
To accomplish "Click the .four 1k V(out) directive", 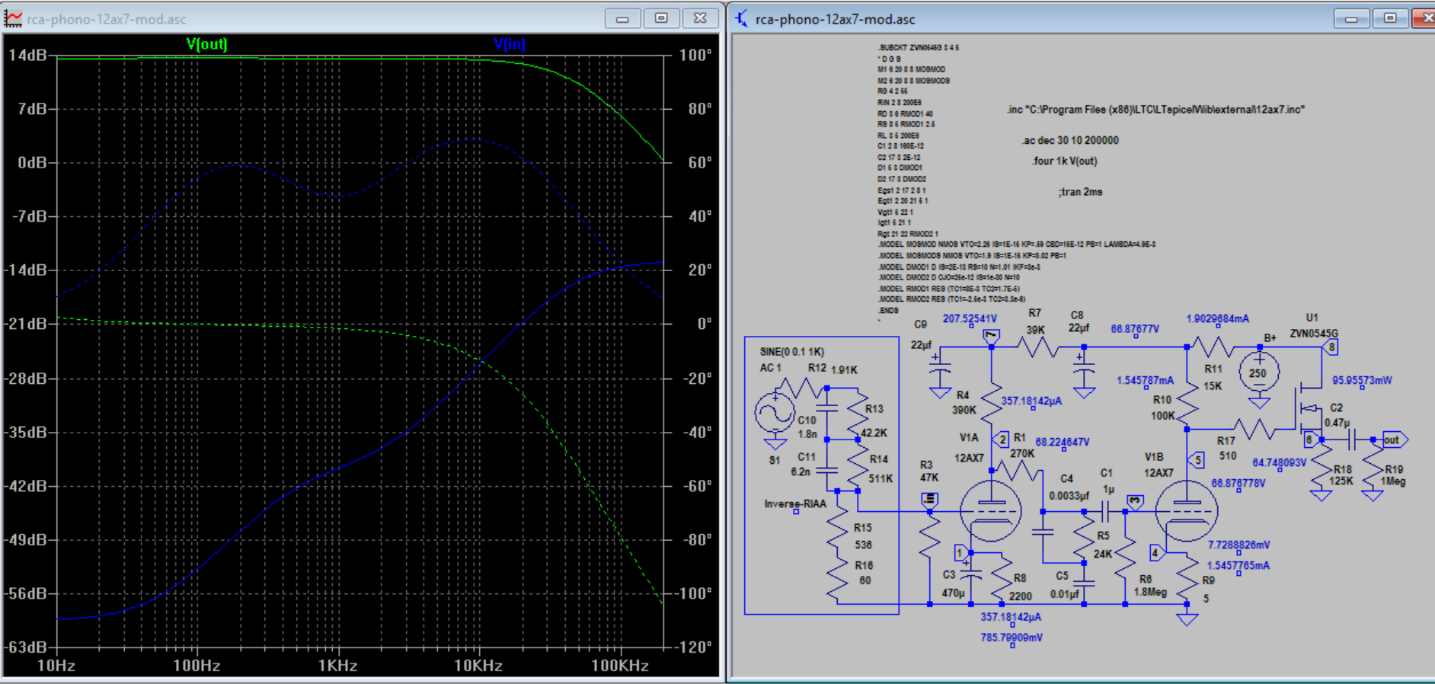I will point(1065,161).
